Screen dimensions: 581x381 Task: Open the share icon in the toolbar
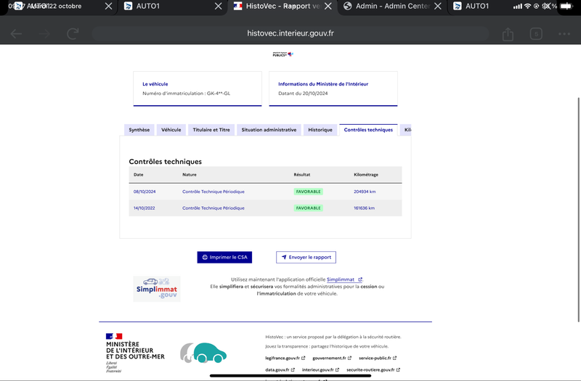(x=508, y=33)
